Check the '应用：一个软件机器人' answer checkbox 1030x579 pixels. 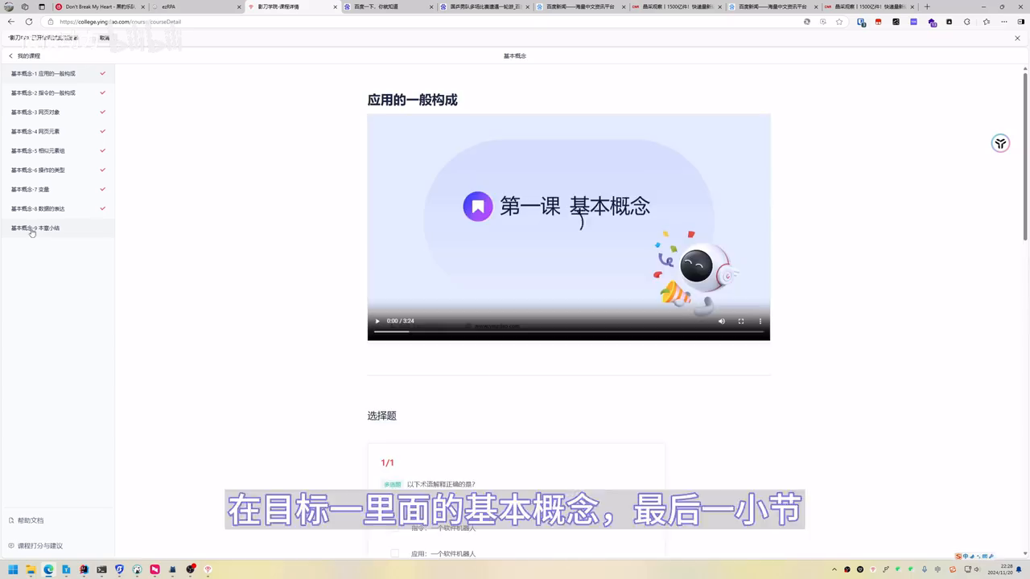pyautogui.click(x=394, y=553)
